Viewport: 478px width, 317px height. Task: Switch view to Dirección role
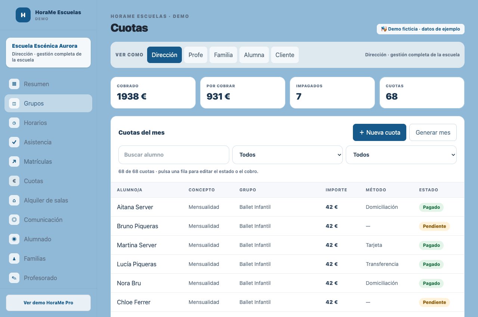click(x=164, y=55)
